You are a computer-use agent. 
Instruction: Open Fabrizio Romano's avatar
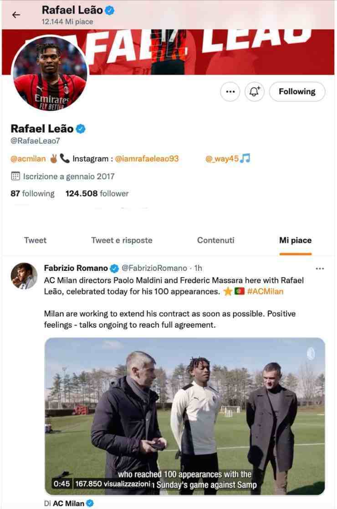[24, 275]
